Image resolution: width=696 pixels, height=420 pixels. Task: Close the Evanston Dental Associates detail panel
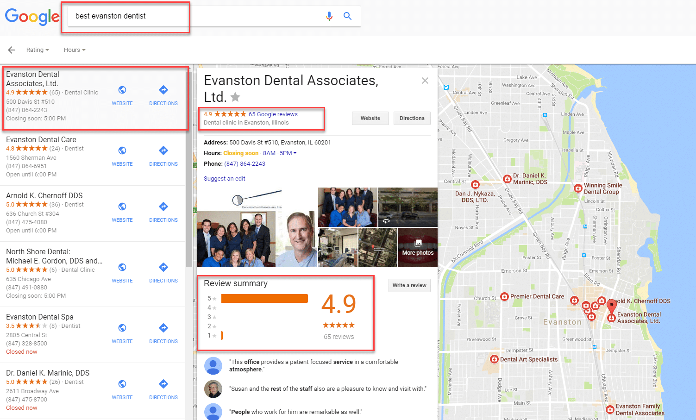click(425, 81)
